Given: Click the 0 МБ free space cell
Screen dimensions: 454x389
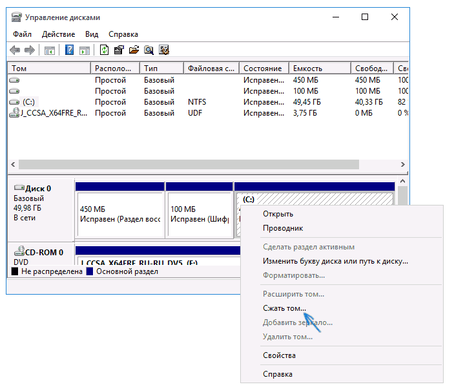Looking at the screenshot, I should pyautogui.click(x=364, y=113).
